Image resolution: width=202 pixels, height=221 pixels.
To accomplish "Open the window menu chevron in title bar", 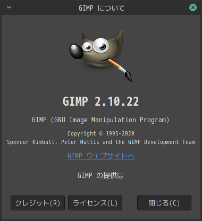I will pyautogui.click(x=9, y=7).
